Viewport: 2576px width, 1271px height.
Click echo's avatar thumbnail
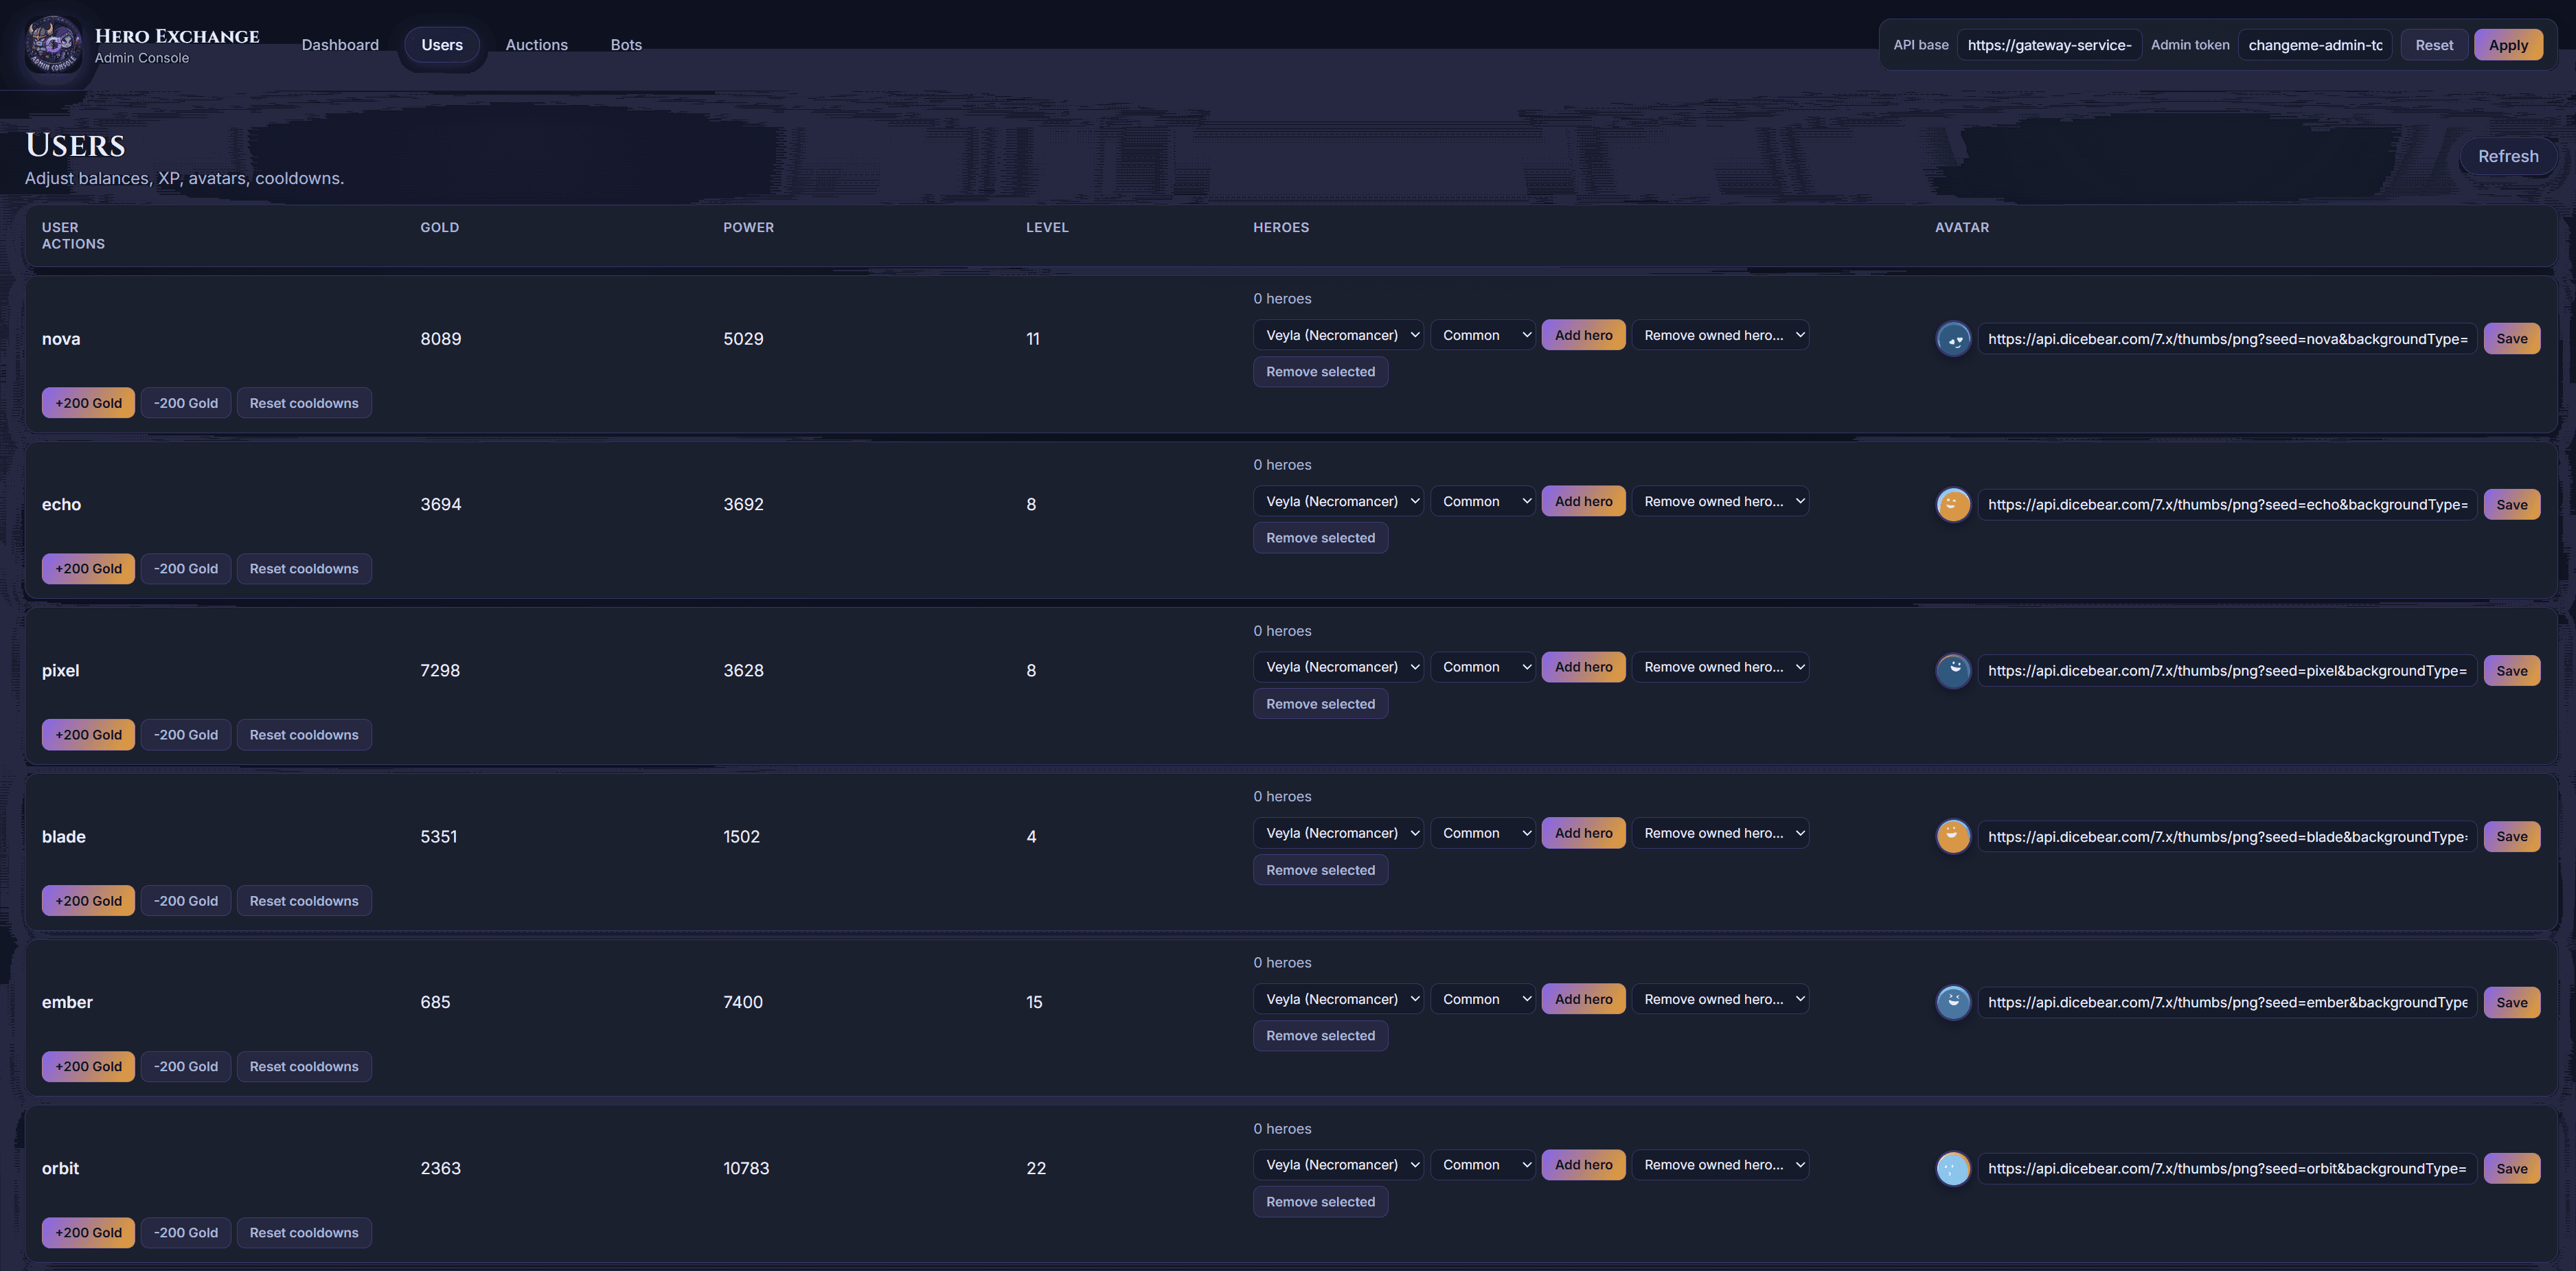pos(1953,504)
